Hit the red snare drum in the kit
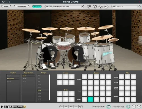 (64, 46)
